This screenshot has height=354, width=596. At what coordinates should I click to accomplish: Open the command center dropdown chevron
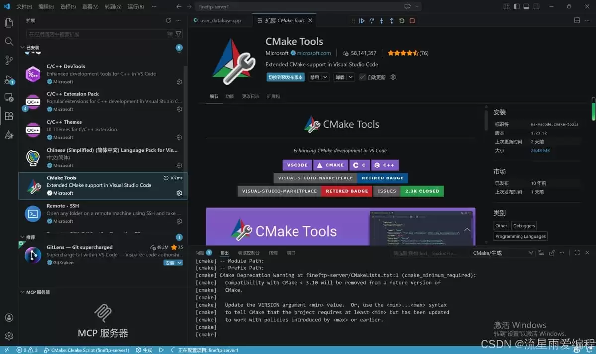(417, 7)
